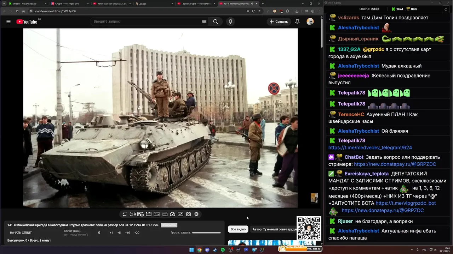Open playback speed gauge icon in player toolbar
The height and width of the screenshot is (254, 453).
(x=172, y=214)
